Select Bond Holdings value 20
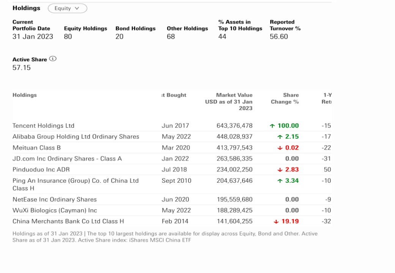This screenshot has width=395, height=273. pos(120,36)
